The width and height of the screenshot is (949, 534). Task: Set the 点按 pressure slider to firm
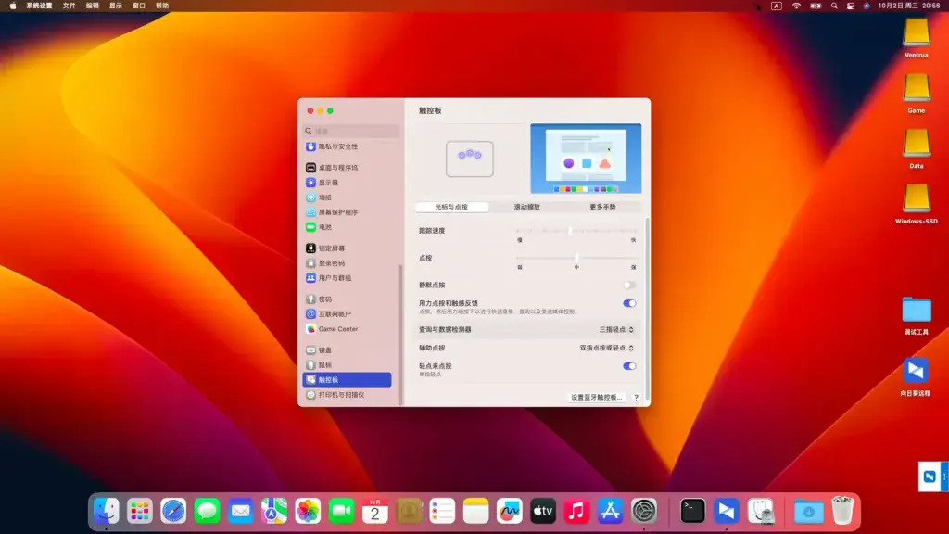coord(633,258)
